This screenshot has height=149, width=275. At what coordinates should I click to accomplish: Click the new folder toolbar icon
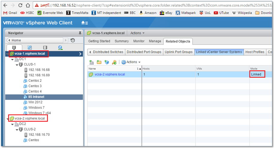99,62
